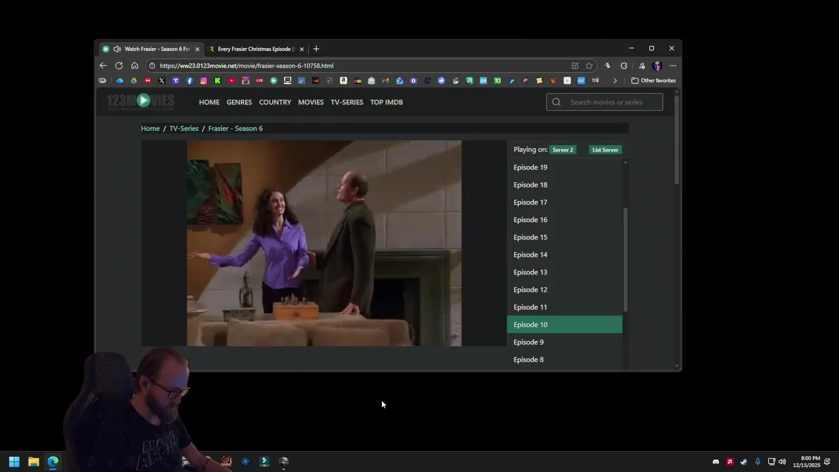Open MOVIES in site navigation
839x472 pixels.
coord(311,102)
